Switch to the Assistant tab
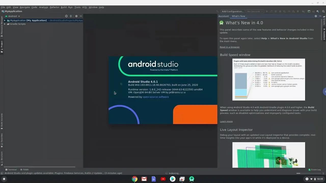Viewport: 326px width, 183px height. click(x=224, y=16)
